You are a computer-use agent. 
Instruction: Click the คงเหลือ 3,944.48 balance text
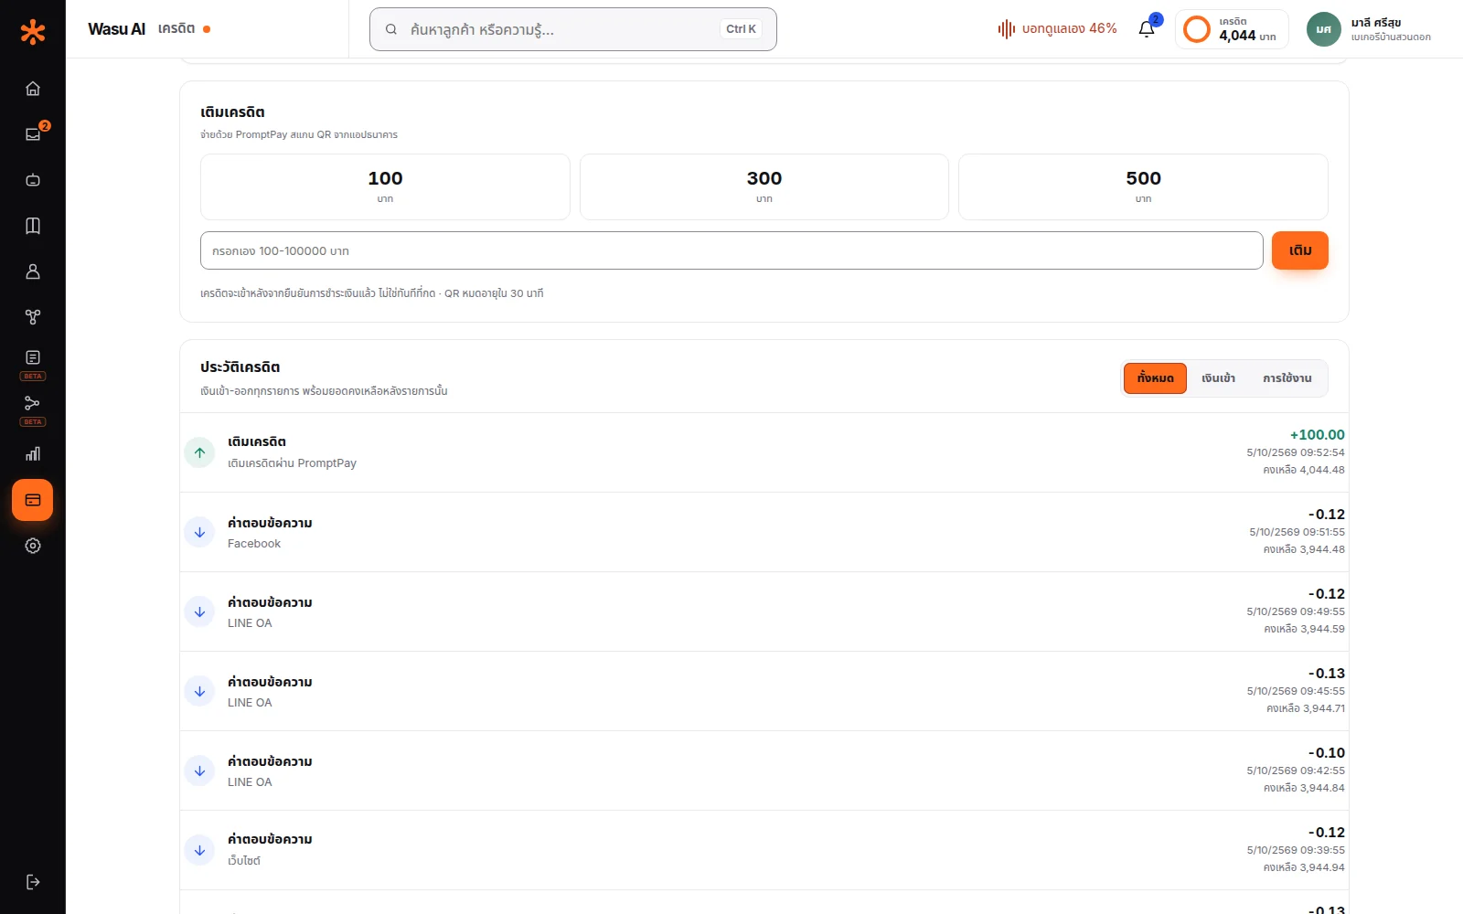[1304, 549]
